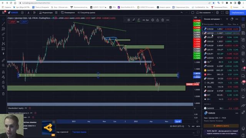Select the DXY row in watchlist
246x138 pixels.
coord(221,95)
